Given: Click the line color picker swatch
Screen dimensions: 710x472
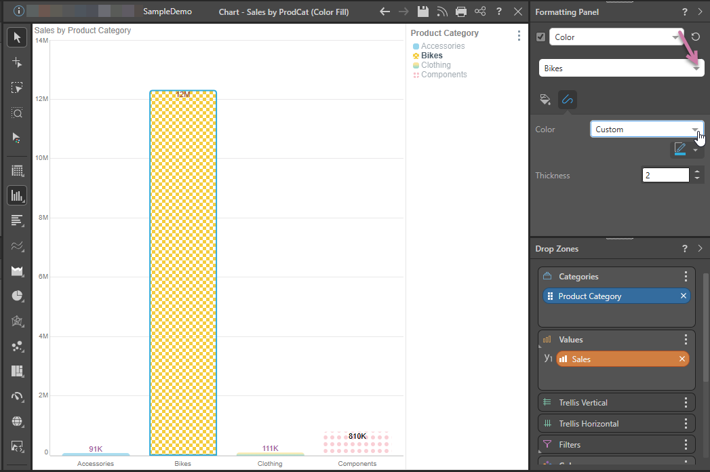Looking at the screenshot, I should 680,150.
